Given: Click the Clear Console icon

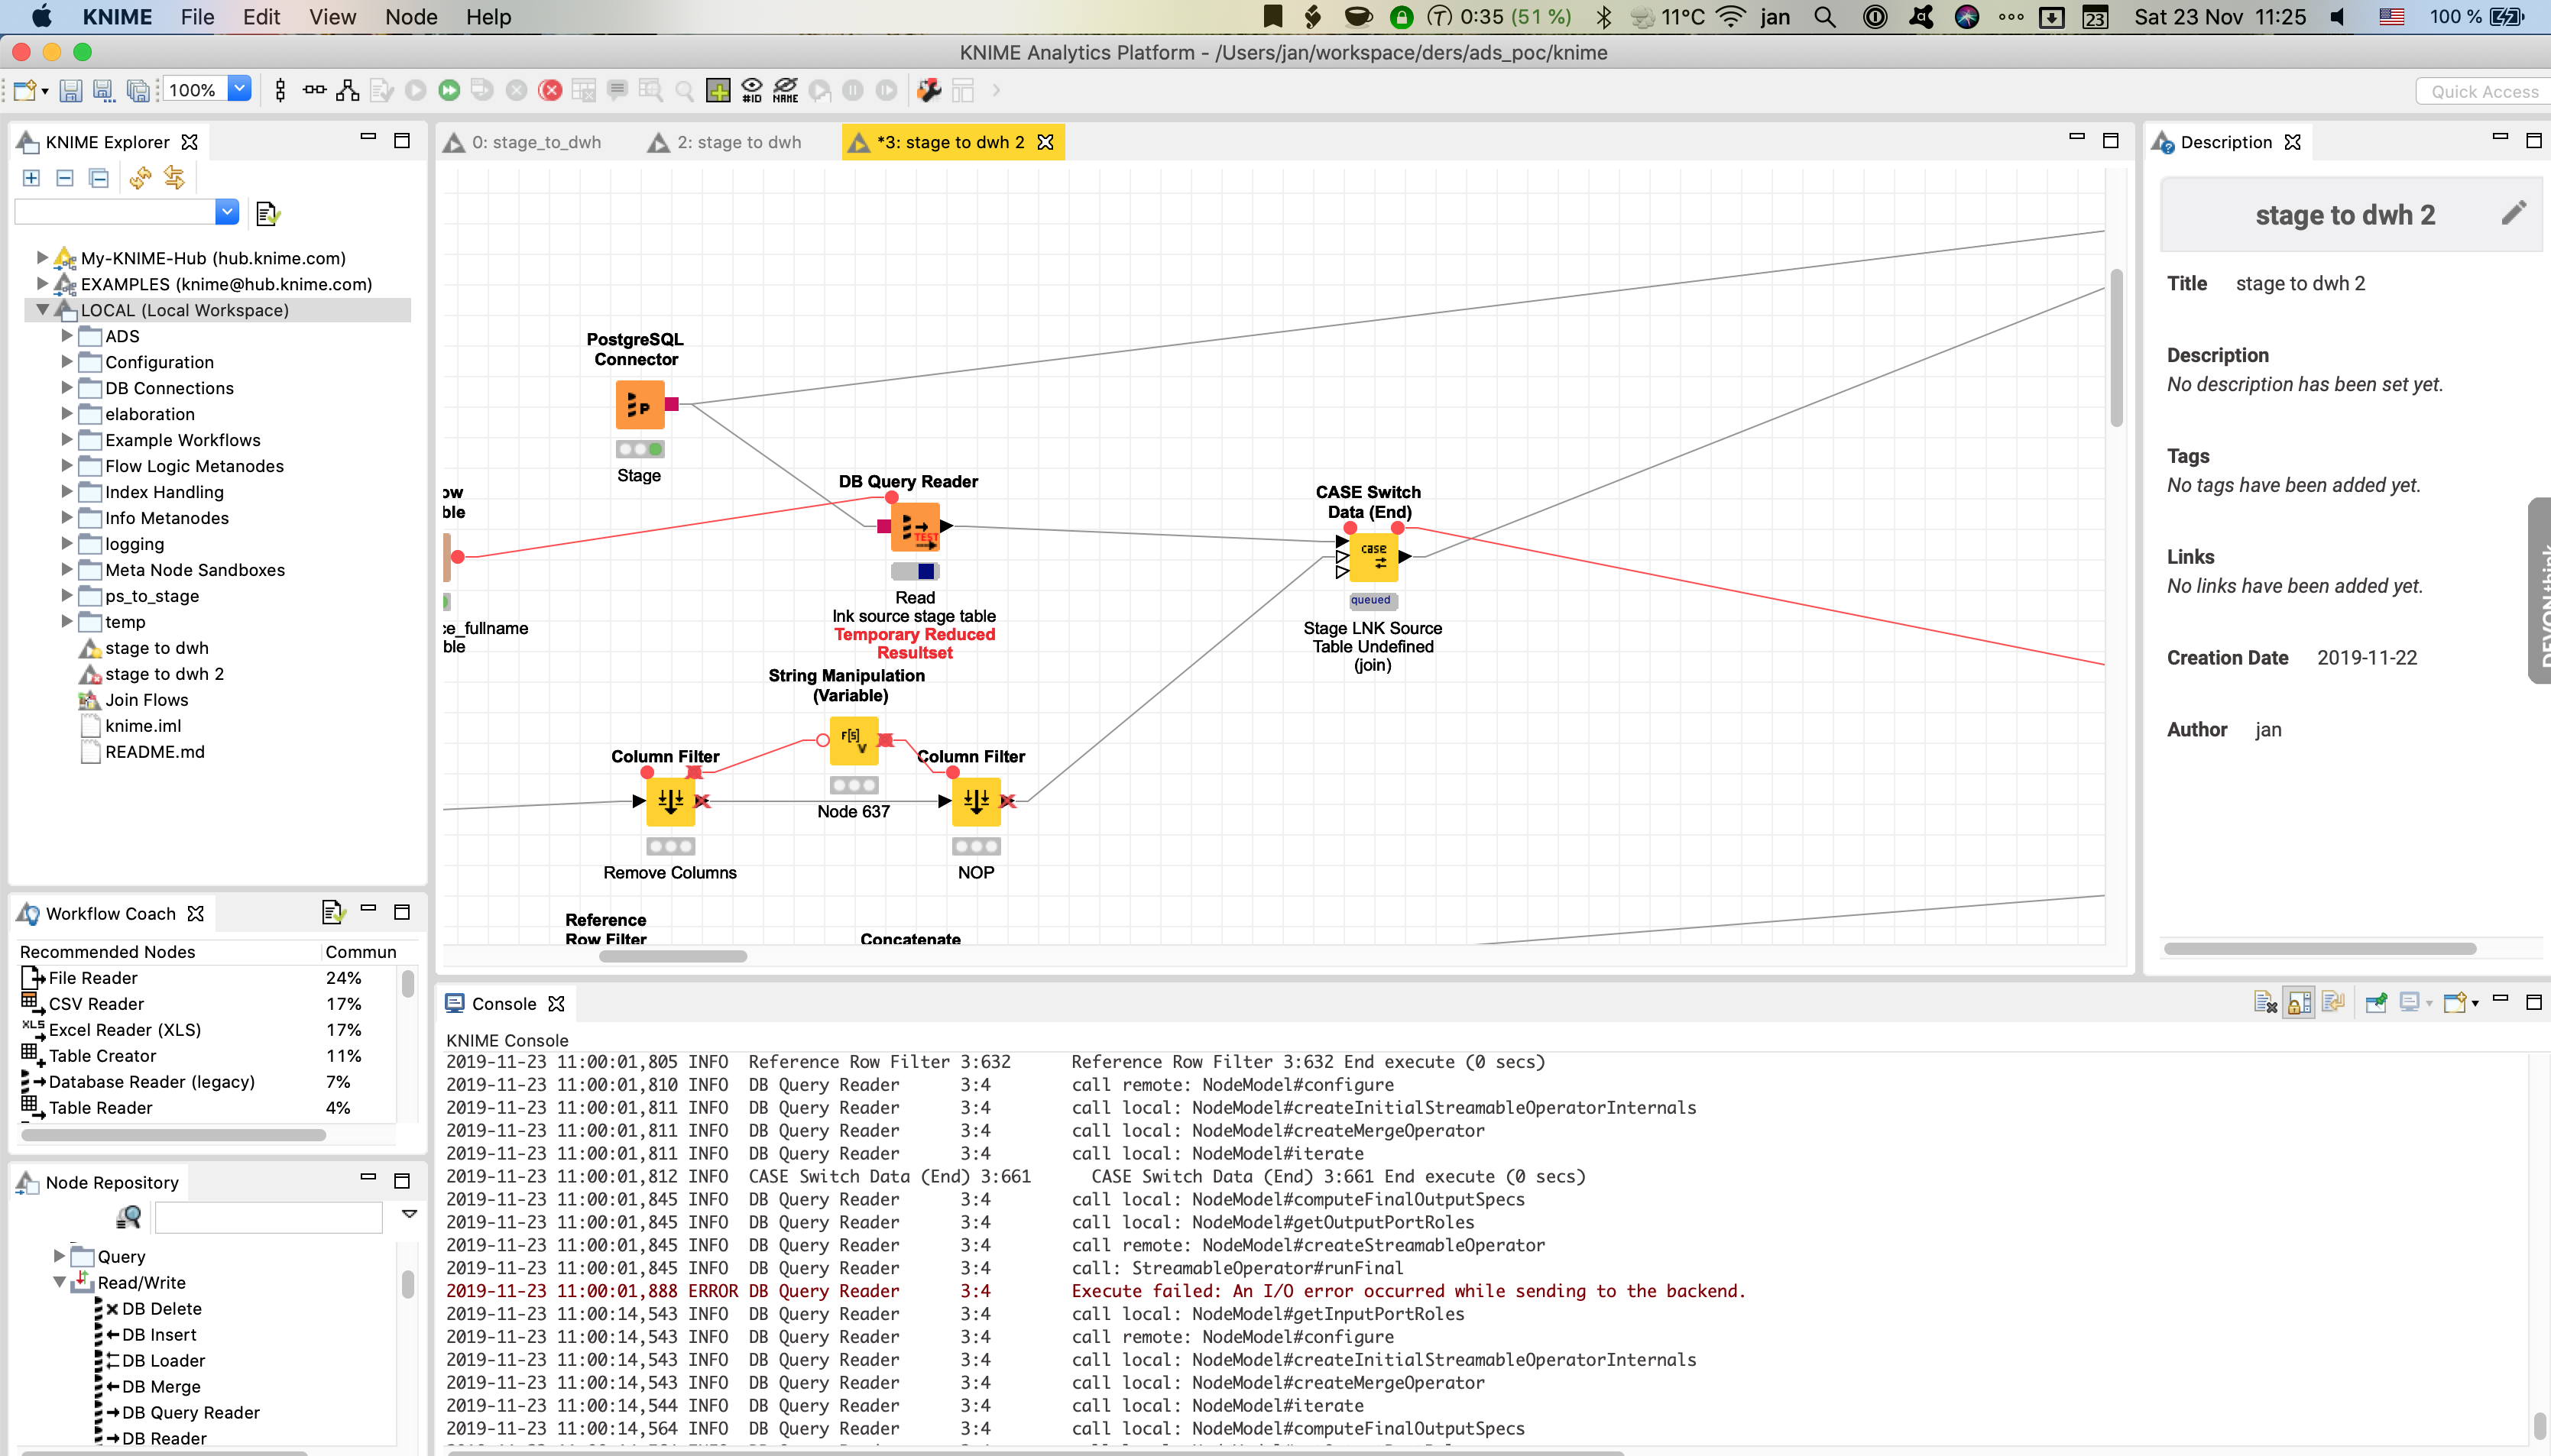Looking at the screenshot, I should [2265, 1003].
